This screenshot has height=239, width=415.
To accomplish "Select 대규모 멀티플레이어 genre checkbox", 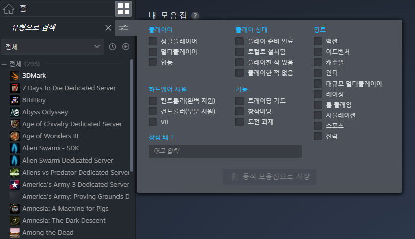I will point(318,84).
